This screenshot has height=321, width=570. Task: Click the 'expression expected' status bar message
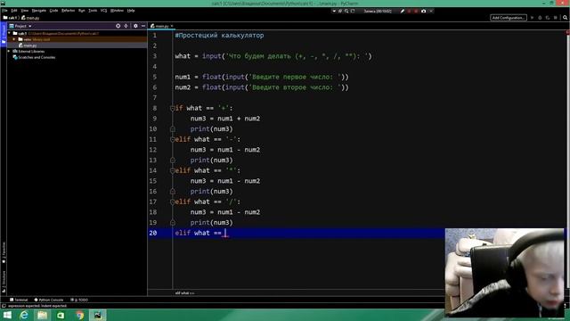37,306
